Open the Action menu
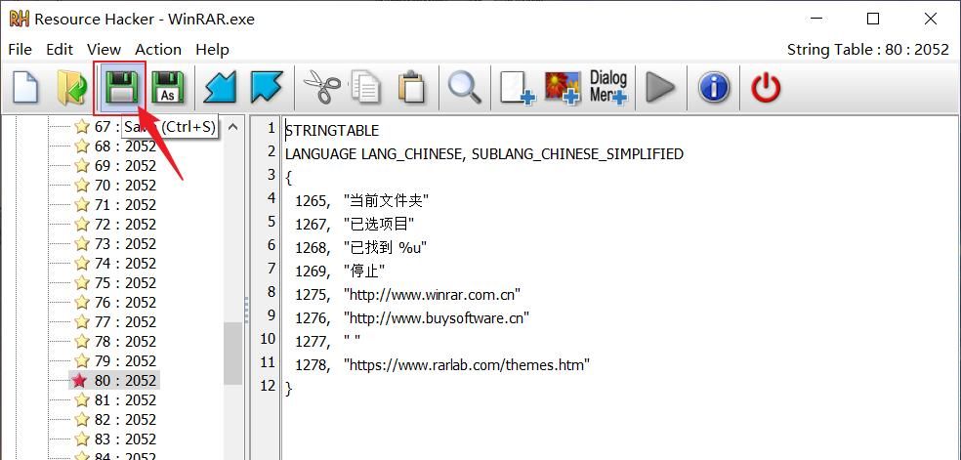This screenshot has height=460, width=961. click(x=158, y=50)
